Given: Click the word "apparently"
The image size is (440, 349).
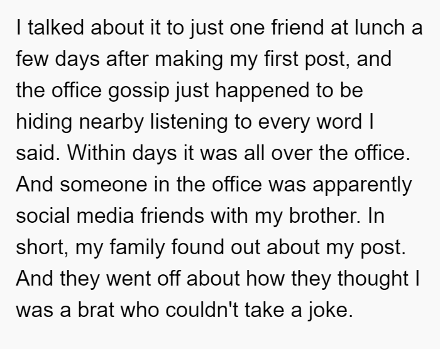Looking at the screenshot, I should [x=362, y=185].
